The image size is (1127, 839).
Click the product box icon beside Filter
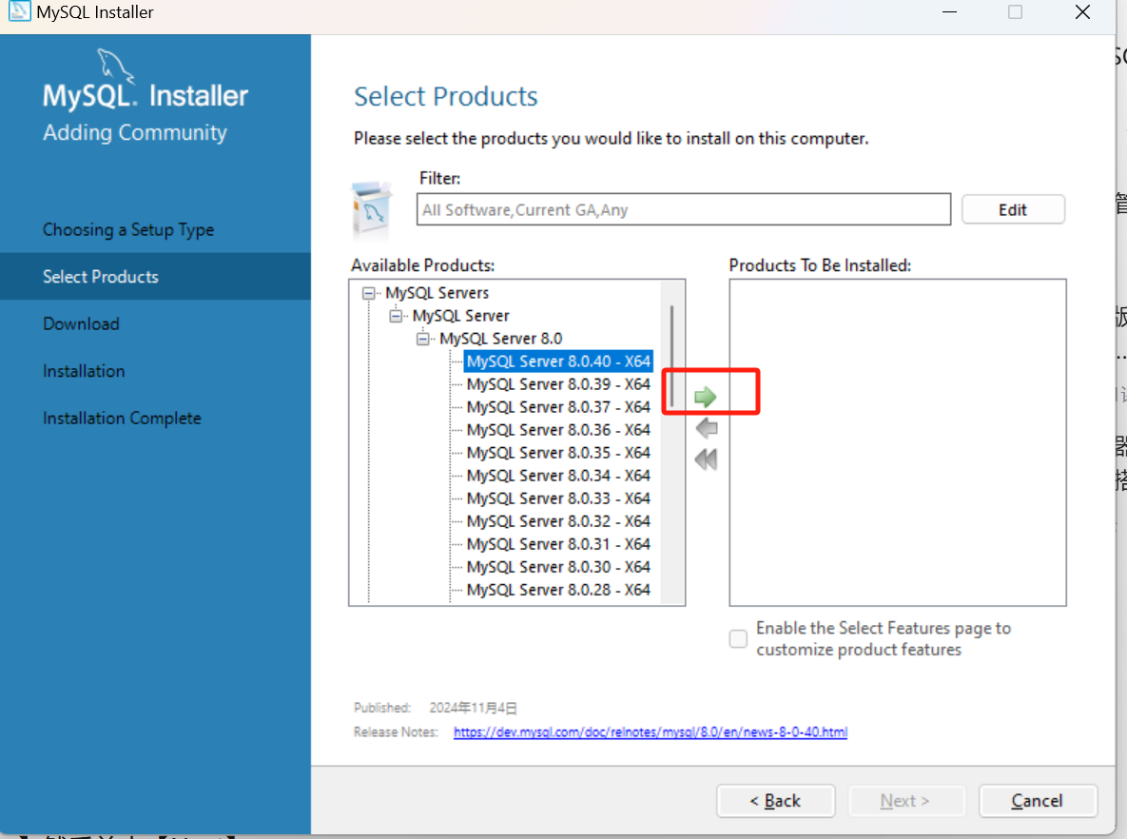click(372, 209)
